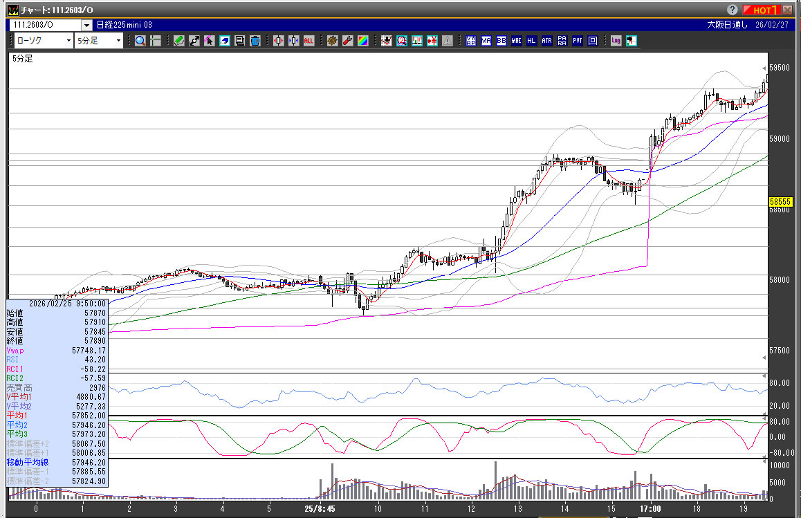This screenshot has height=518, width=801.
Task: Open the rainbow color settings icon
Action: (x=362, y=41)
